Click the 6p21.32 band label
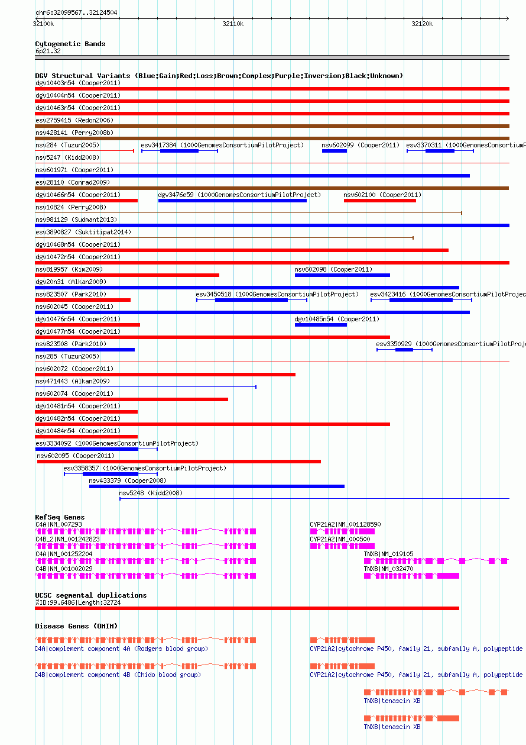Image resolution: width=526 pixels, height=745 pixels. pyautogui.click(x=48, y=51)
